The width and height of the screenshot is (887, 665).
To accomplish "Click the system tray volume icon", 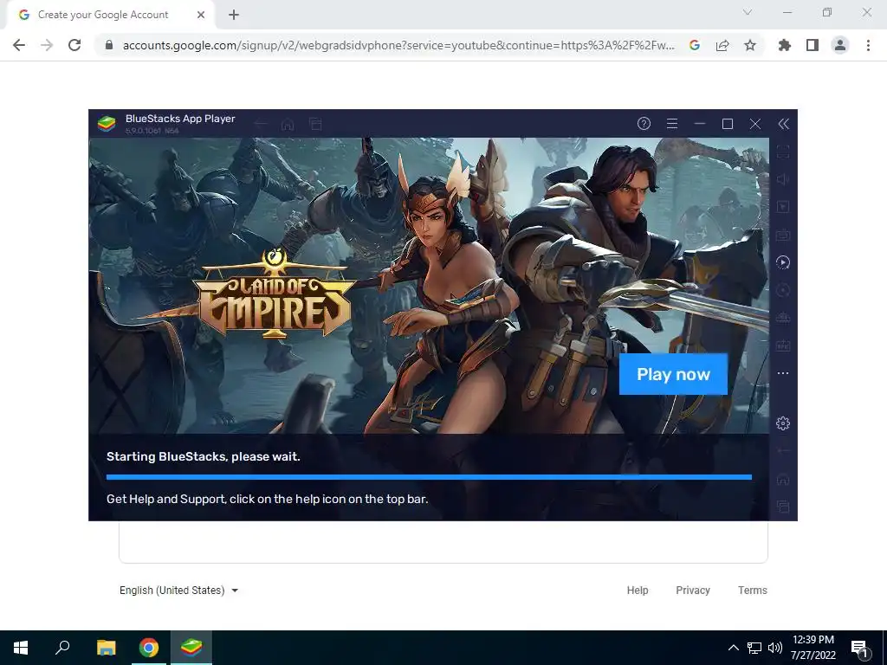I will pyautogui.click(x=775, y=648).
